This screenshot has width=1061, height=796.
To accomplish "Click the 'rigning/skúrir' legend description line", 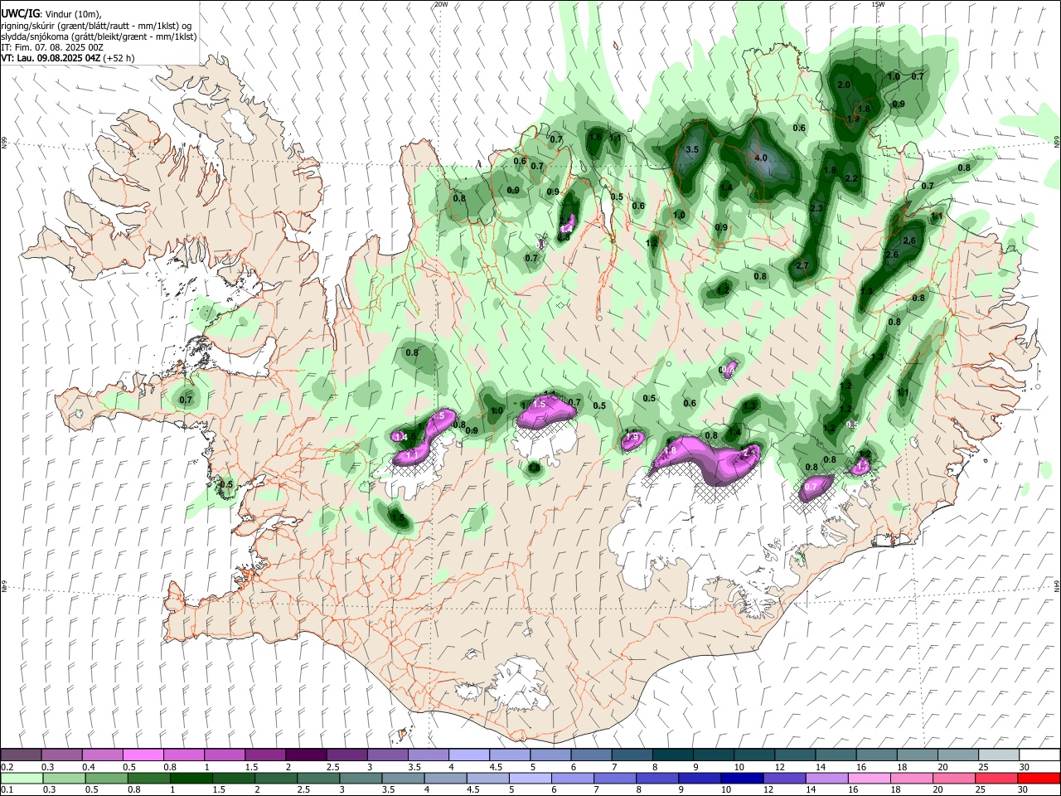I will [97, 25].
